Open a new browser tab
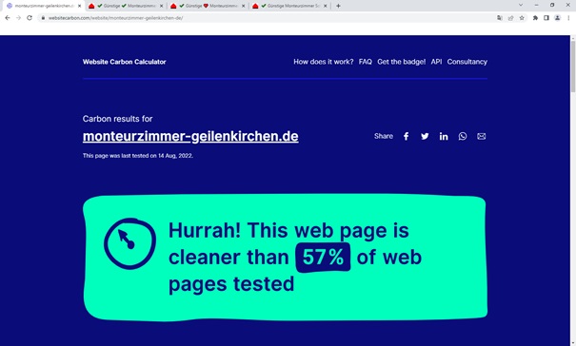This screenshot has width=576, height=346. coord(338,6)
